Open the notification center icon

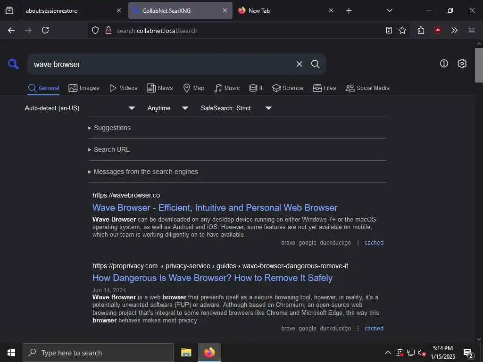coord(468,354)
